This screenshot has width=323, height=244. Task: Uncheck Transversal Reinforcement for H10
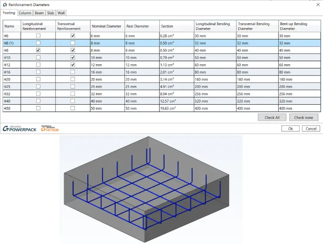click(x=73, y=57)
